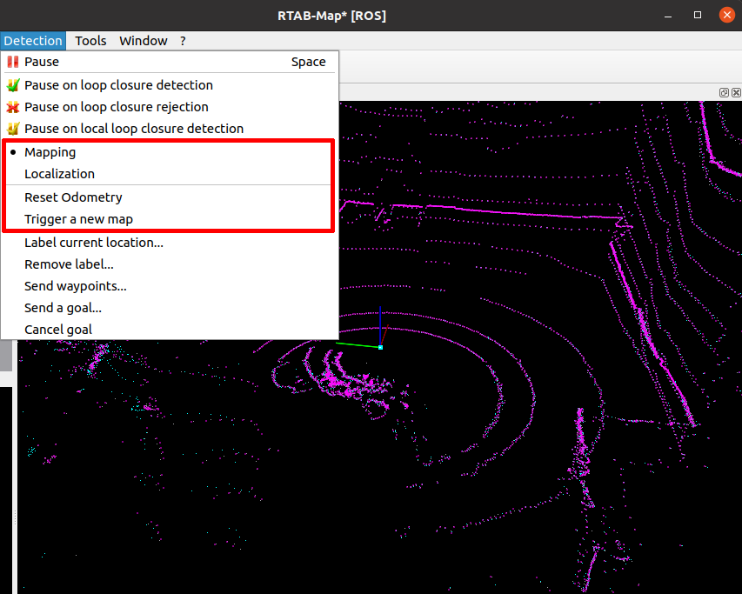Click the red cross loop closure rejection icon
The width and height of the screenshot is (742, 594).
click(12, 106)
